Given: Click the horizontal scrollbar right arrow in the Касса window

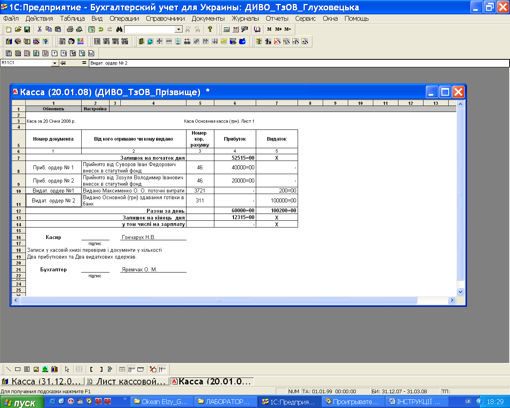Looking at the screenshot, I should point(451,300).
